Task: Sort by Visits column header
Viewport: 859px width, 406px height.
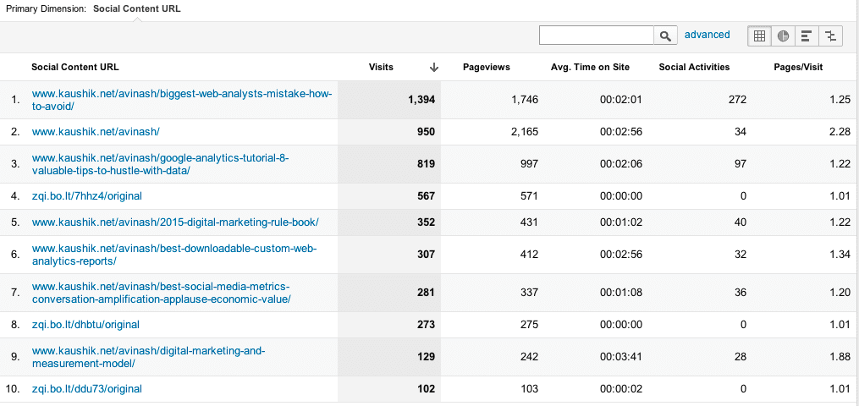Action: 381,68
